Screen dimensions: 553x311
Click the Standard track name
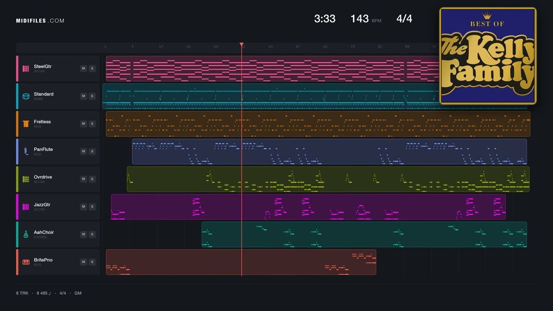[x=44, y=94]
